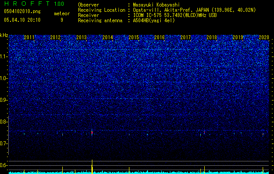Click the 0.7 frequency axis label
This screenshot has height=174, width=274.
[4, 144]
